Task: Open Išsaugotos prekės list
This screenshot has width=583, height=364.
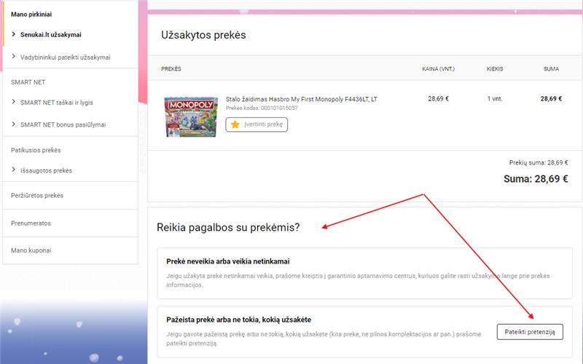Action: (x=46, y=170)
